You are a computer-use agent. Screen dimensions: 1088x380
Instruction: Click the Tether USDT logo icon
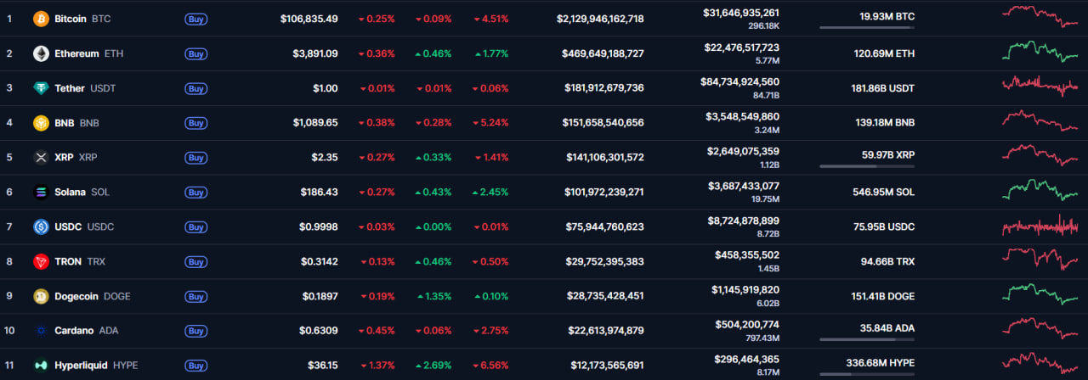41,88
